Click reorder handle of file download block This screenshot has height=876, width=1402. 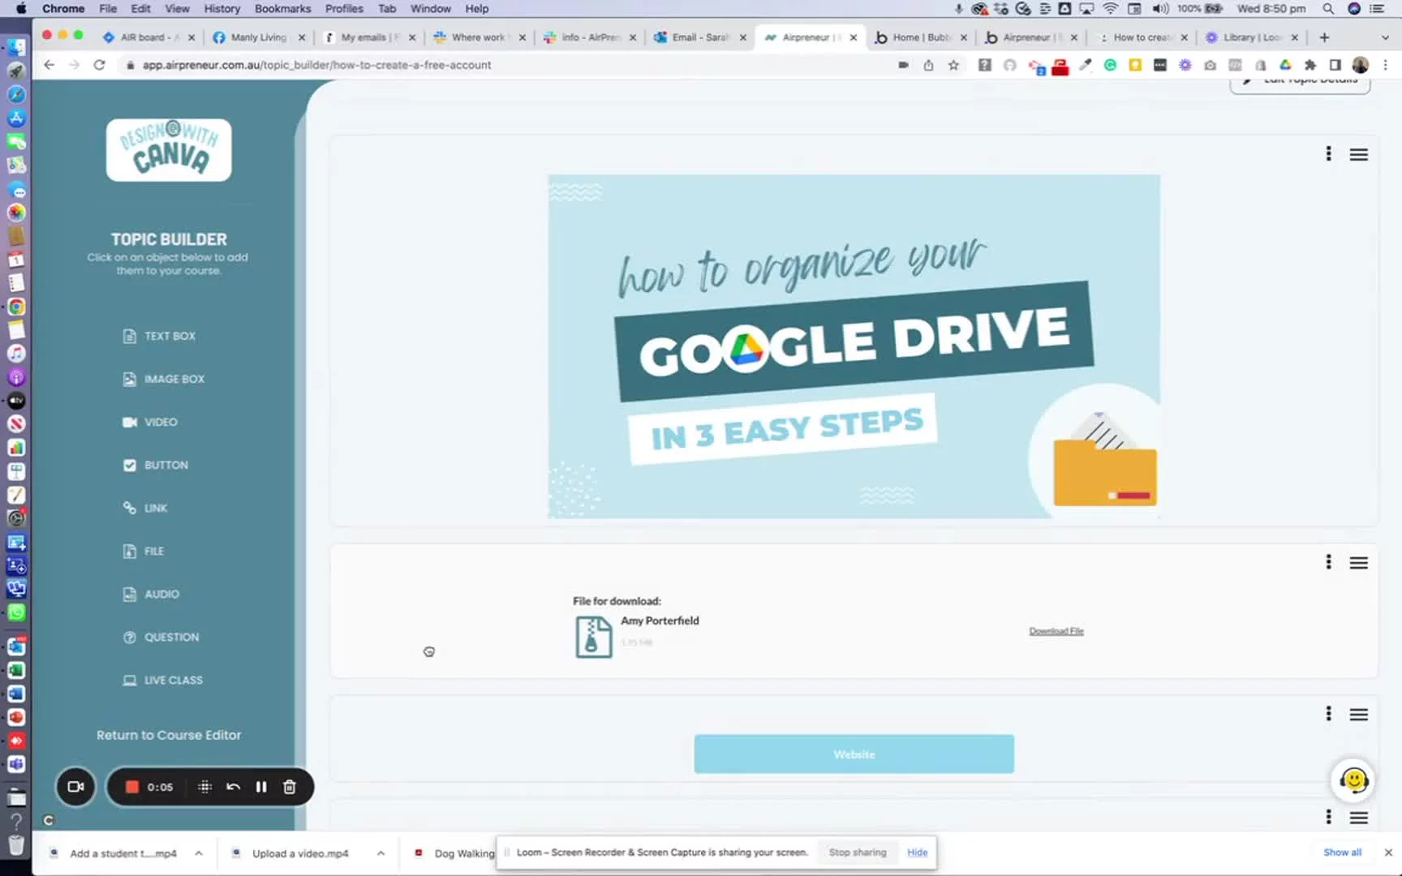coord(1359,562)
